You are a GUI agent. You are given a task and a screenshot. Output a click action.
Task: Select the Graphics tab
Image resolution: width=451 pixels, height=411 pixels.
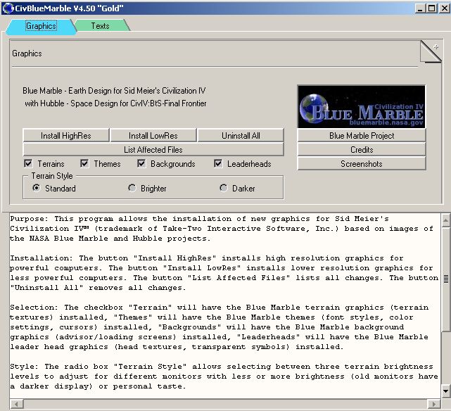click(41, 26)
